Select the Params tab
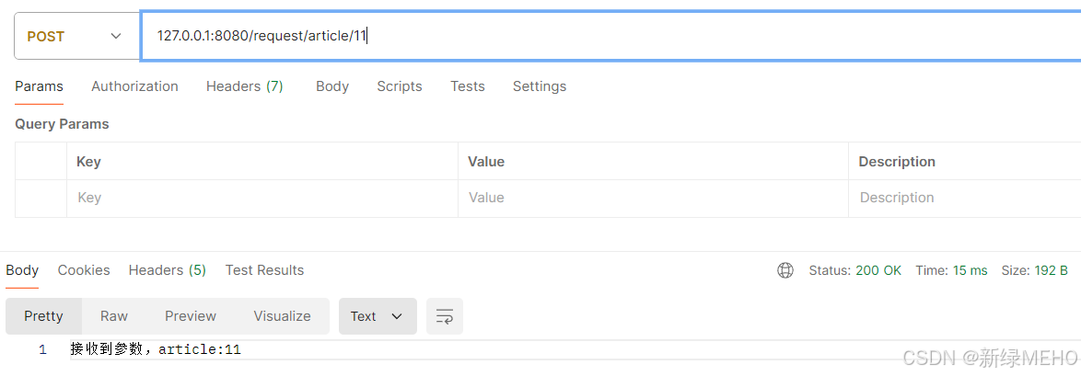This screenshot has height=376, width=1081. point(40,86)
